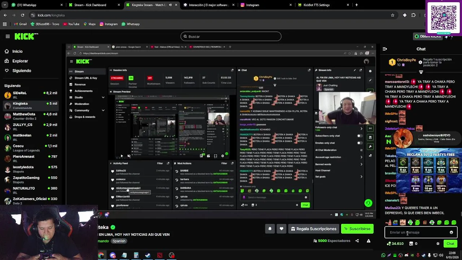Open ZULLYY_CS channel in sidebar
Viewport: 462px width, 260px height.
(31, 127)
